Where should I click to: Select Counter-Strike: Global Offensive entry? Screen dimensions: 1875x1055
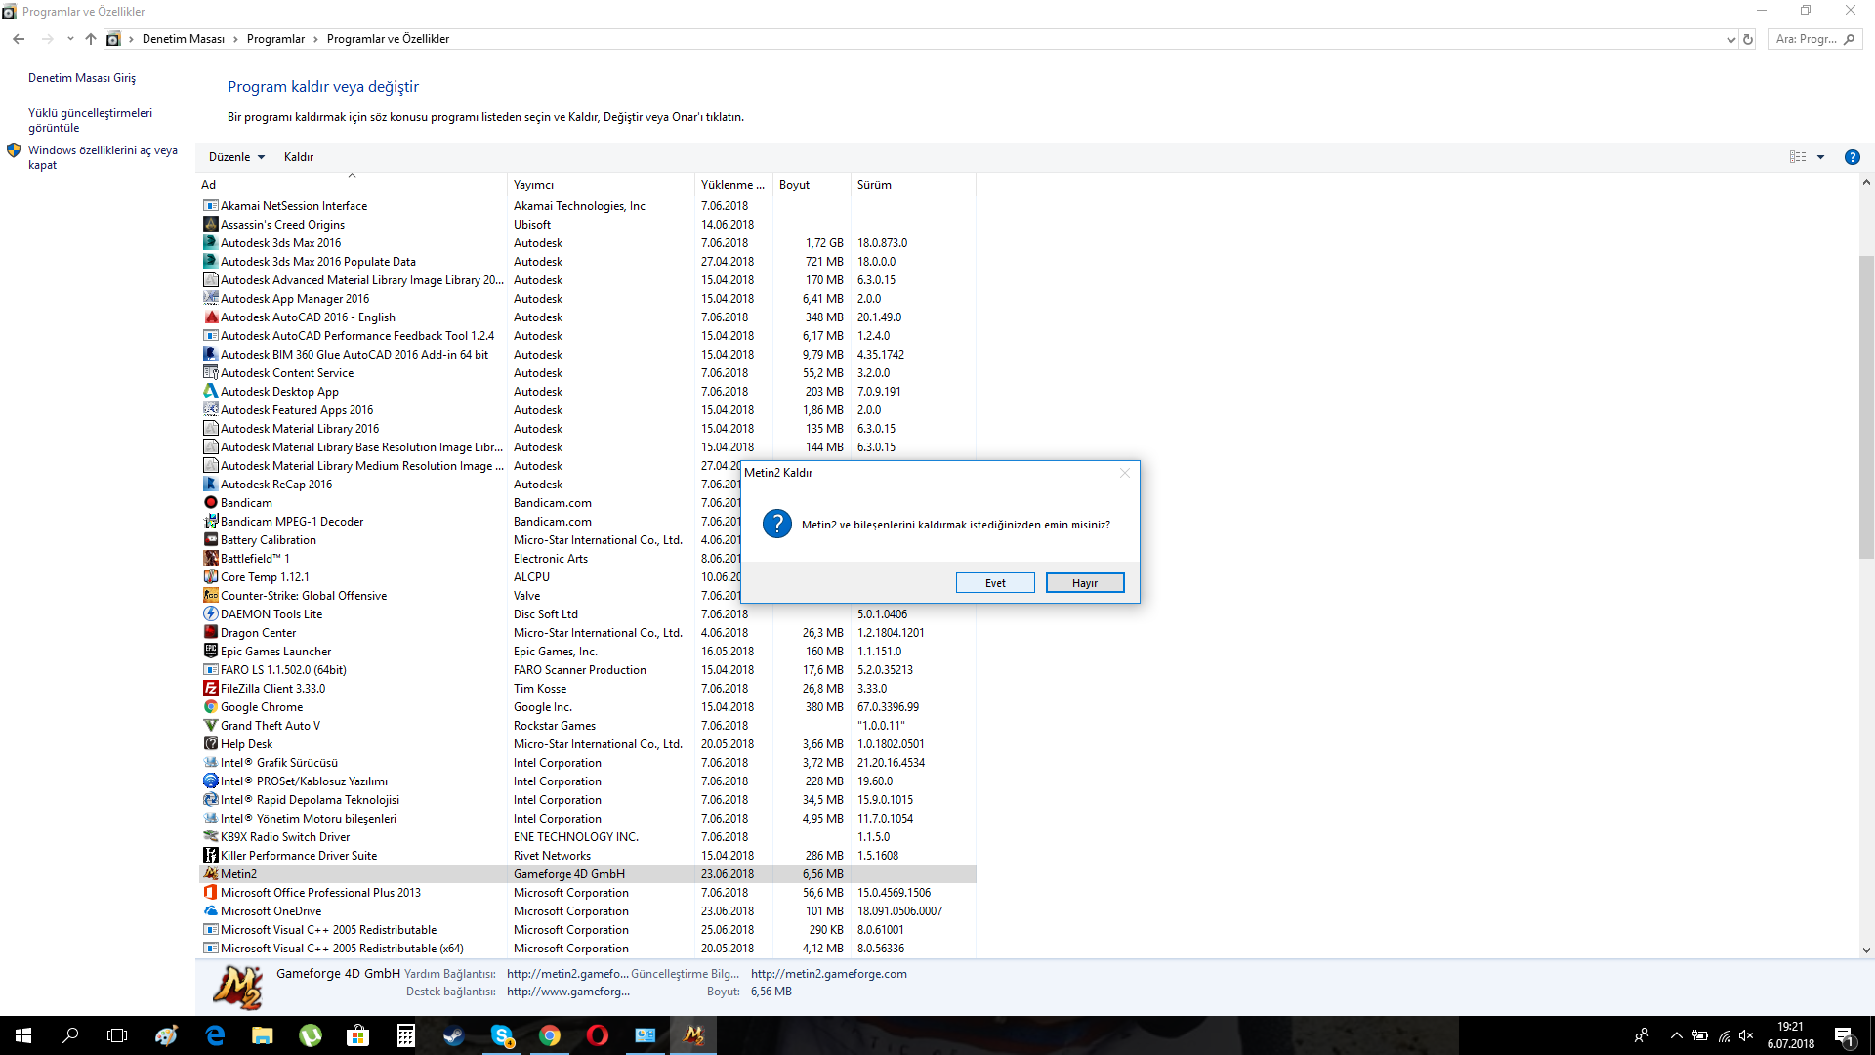pyautogui.click(x=471, y=596)
